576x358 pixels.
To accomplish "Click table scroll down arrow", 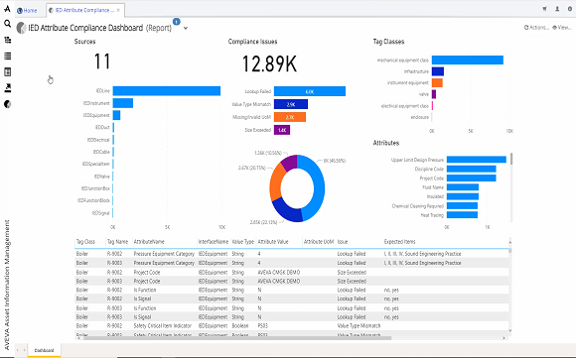I will (x=510, y=330).
